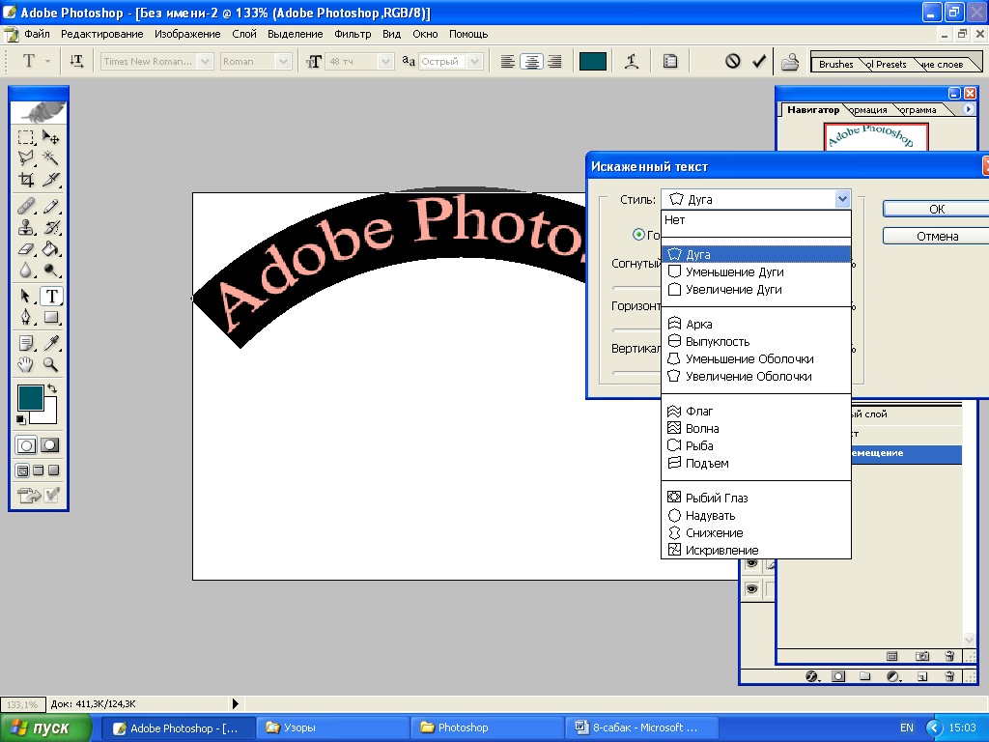Open the warp text icon in options bar
The image size is (989, 742).
pos(632,61)
